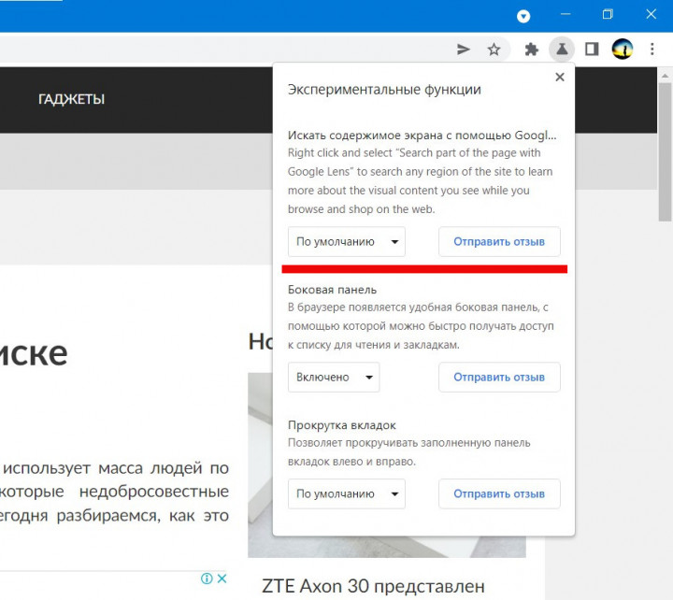The height and width of the screenshot is (600, 673).
Task: Close the ad with the X icon
Action: click(x=222, y=579)
